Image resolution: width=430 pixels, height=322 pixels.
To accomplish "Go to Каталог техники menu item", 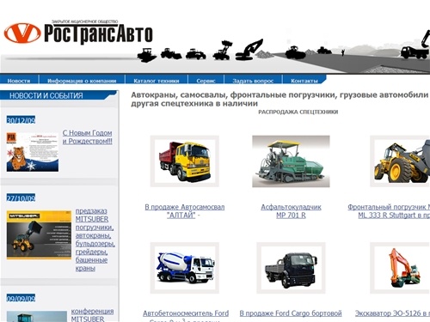I will (x=157, y=81).
